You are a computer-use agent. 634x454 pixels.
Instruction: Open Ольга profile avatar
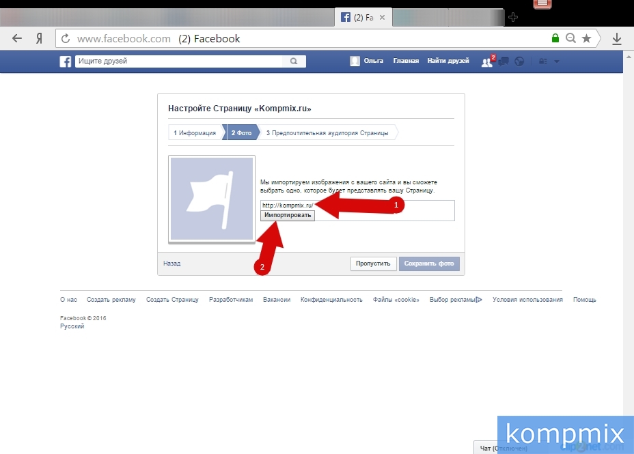click(x=355, y=61)
